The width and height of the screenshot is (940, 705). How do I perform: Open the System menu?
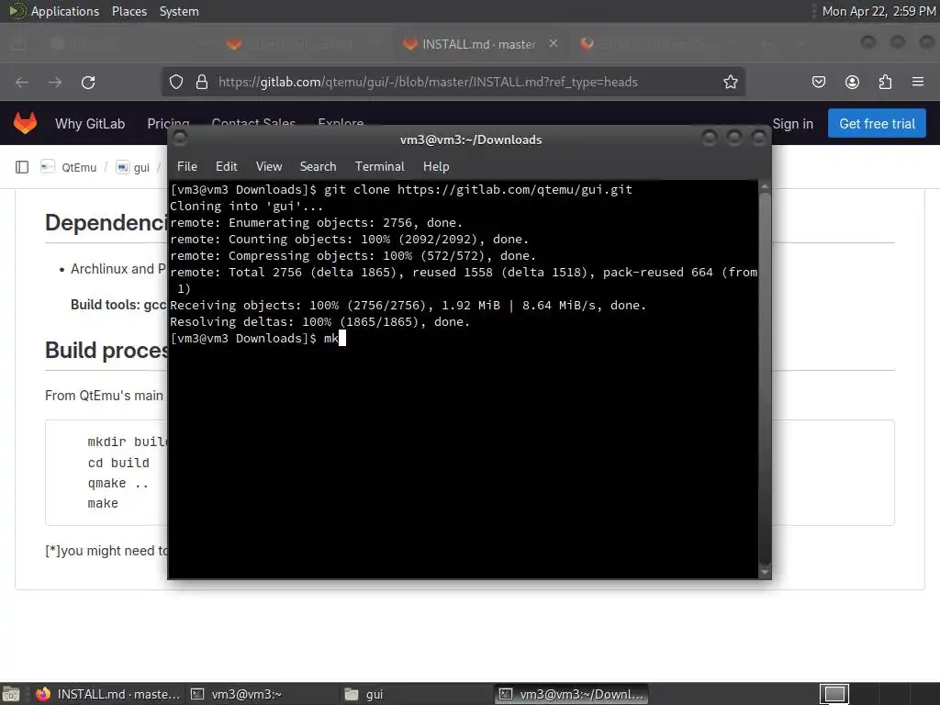coord(179,11)
